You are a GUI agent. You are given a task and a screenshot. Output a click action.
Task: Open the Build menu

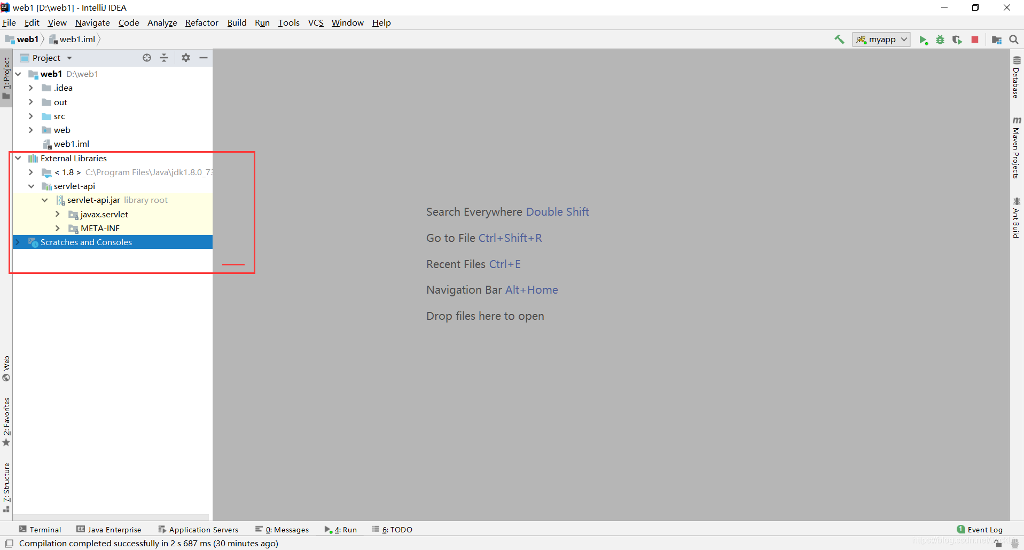coord(237,22)
